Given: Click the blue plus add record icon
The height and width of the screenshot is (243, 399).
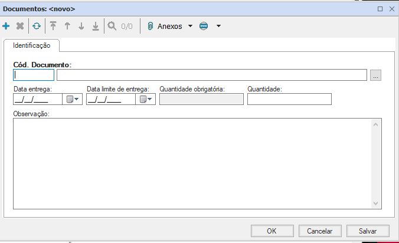Looking at the screenshot, I should [6, 26].
